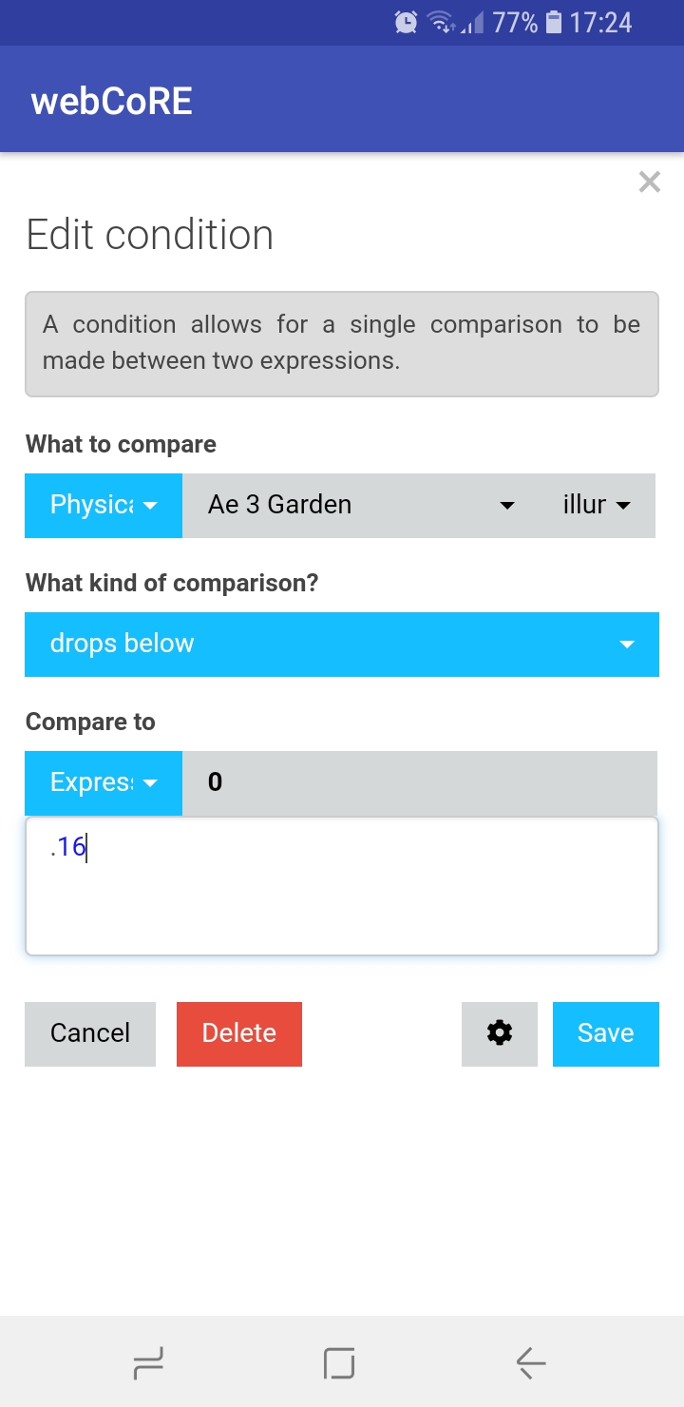Image resolution: width=684 pixels, height=1407 pixels.
Task: Tap the evaluated expression result 0
Action: pyautogui.click(x=215, y=782)
